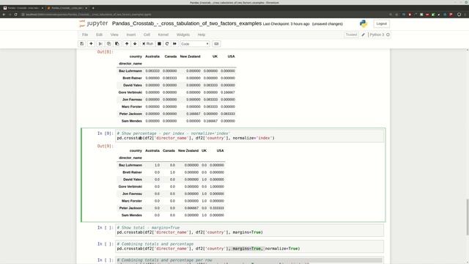The width and height of the screenshot is (469, 264).
Task: Close the active notebook browser tab
Action: pos(86,8)
